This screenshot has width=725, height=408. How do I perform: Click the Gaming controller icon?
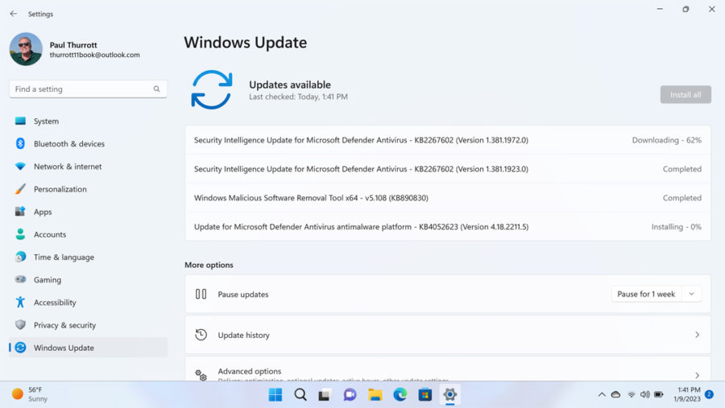click(20, 279)
